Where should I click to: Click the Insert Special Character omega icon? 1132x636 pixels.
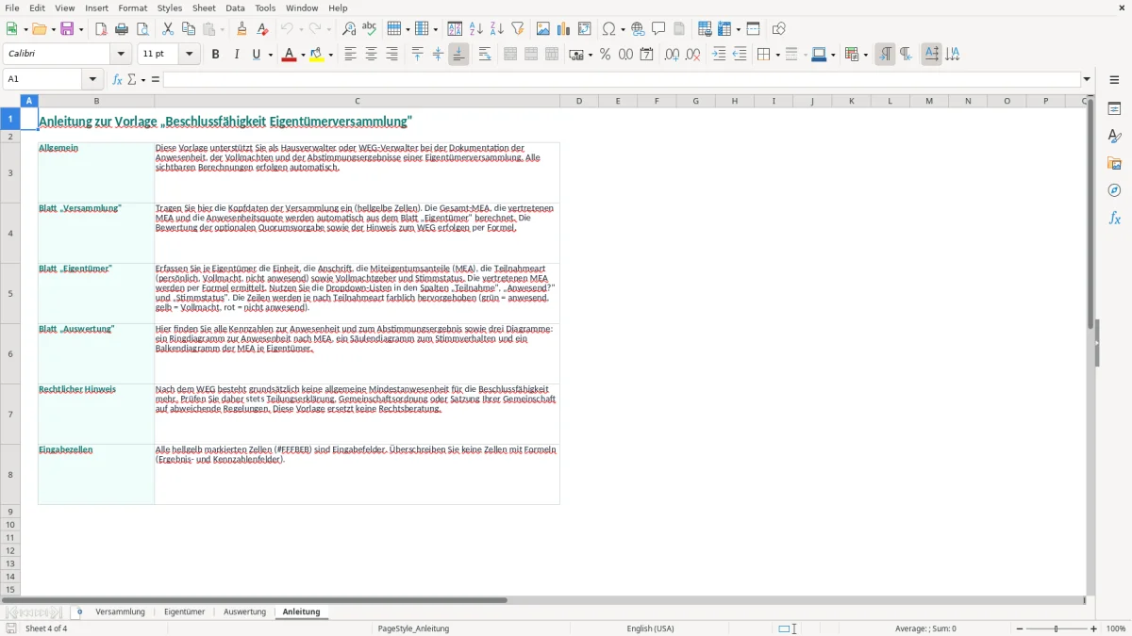tap(608, 29)
